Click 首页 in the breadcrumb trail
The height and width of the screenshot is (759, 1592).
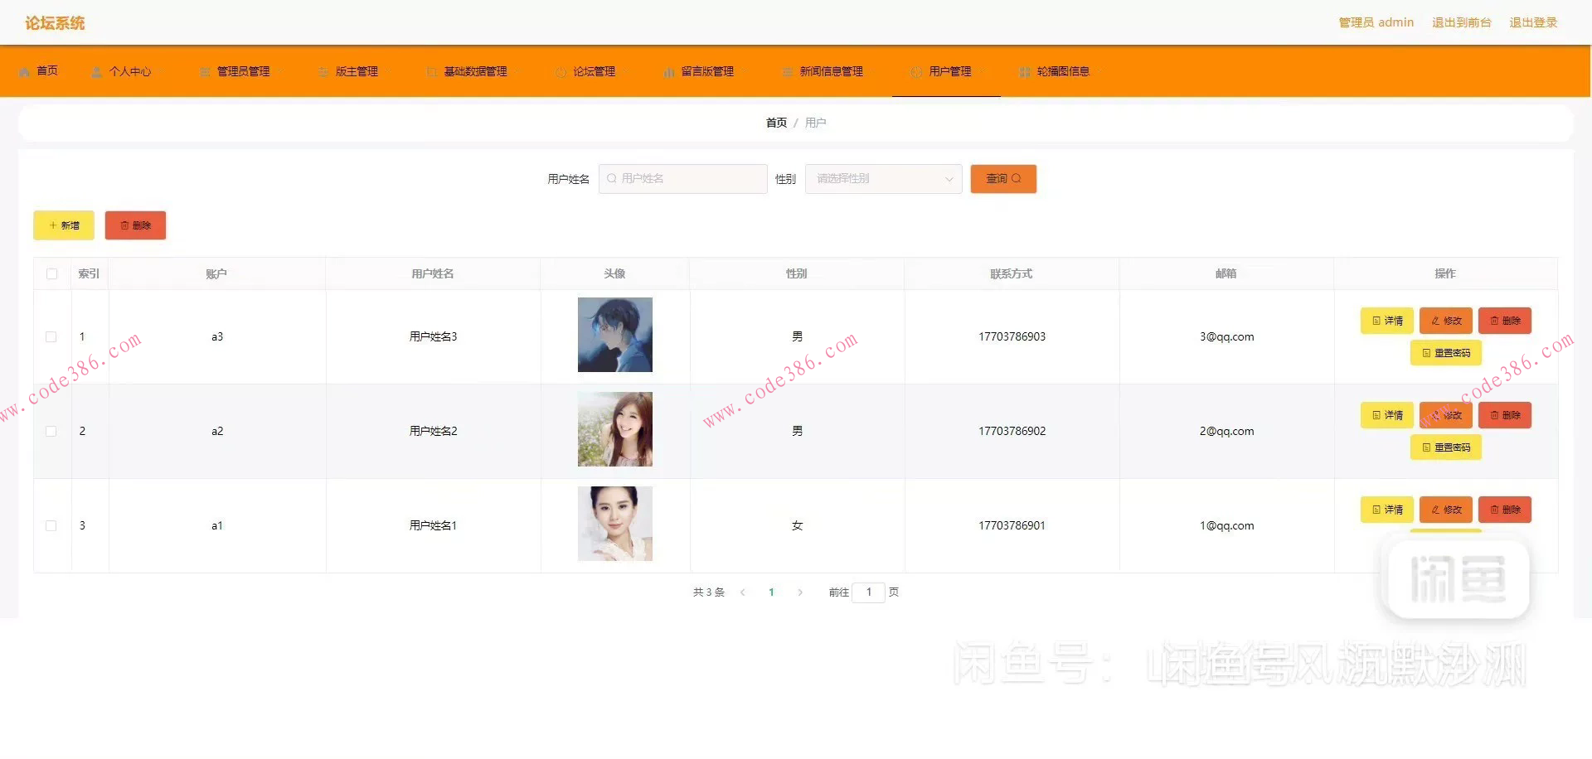pyautogui.click(x=775, y=122)
